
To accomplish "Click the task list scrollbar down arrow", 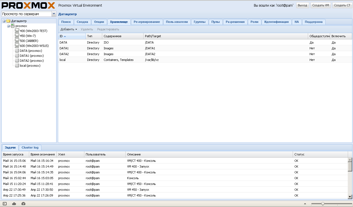I will coord(350,197).
